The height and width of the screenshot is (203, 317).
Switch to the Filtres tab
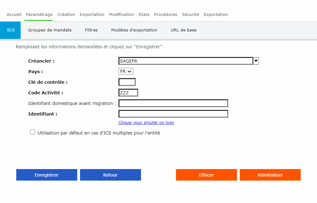[91, 30]
